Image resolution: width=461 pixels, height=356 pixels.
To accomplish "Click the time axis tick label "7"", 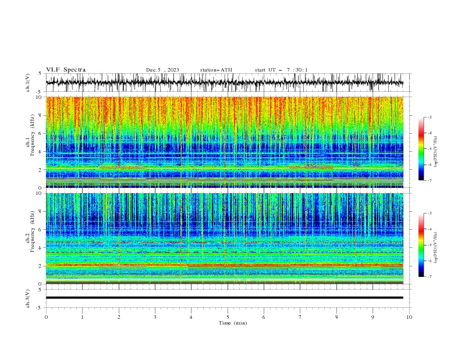I will pyautogui.click(x=300, y=317).
